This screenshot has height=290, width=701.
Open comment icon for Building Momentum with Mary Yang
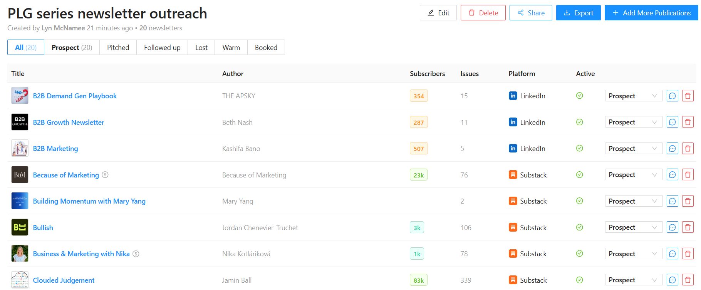pos(672,201)
